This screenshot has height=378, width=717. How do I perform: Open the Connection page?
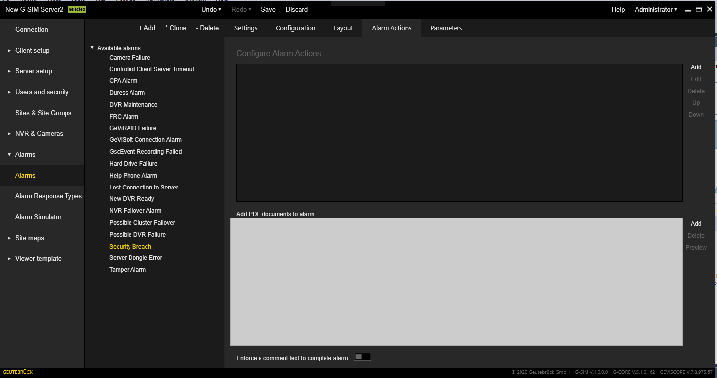click(x=32, y=29)
